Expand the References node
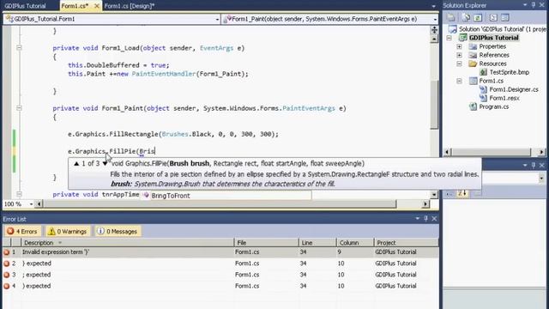 [x=460, y=55]
